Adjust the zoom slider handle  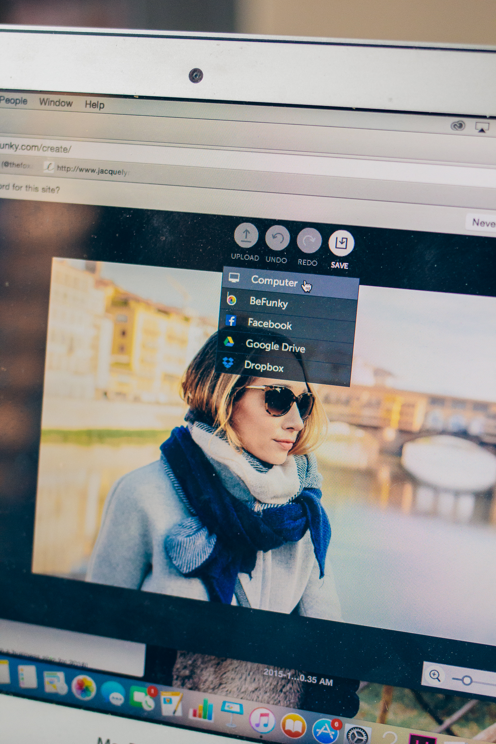(467, 680)
